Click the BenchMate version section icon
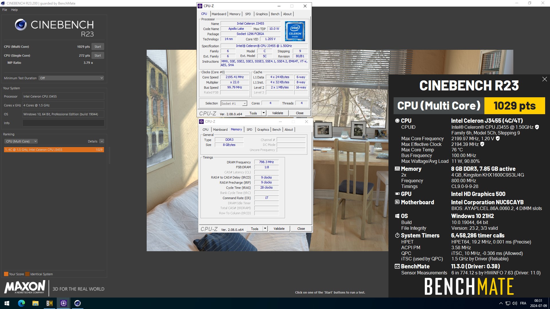 397,266
